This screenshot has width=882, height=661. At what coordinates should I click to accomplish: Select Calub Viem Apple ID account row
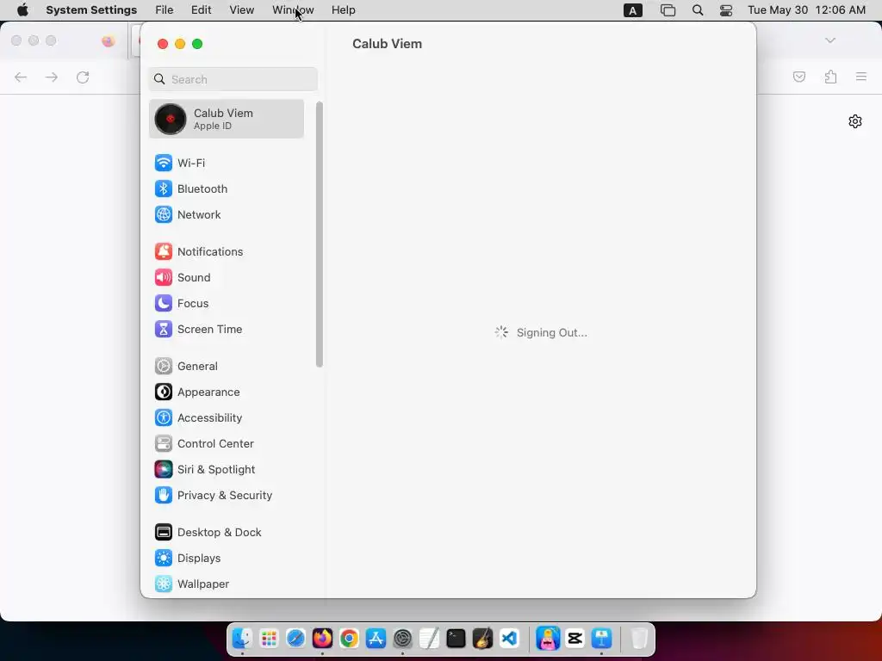[227, 119]
